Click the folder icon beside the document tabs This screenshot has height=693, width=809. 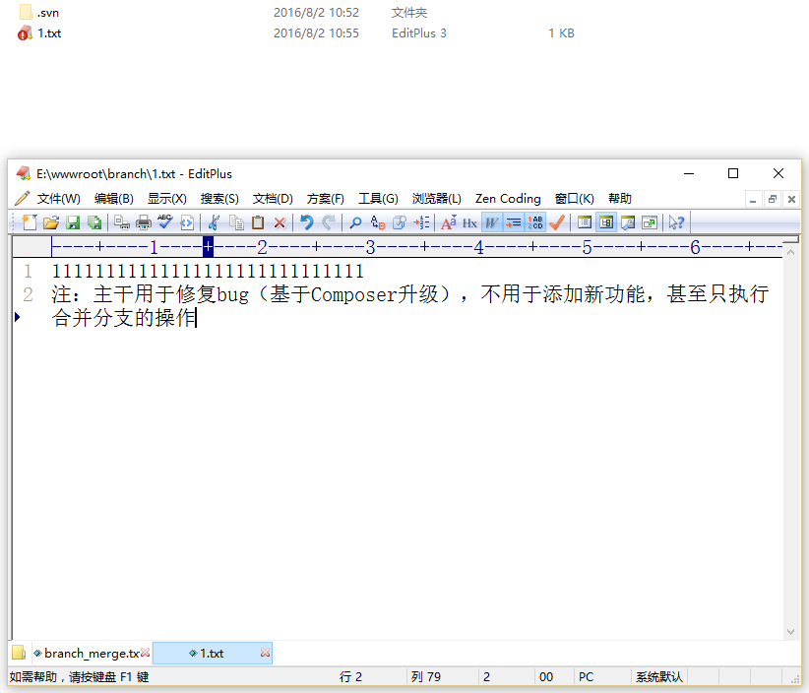point(19,653)
